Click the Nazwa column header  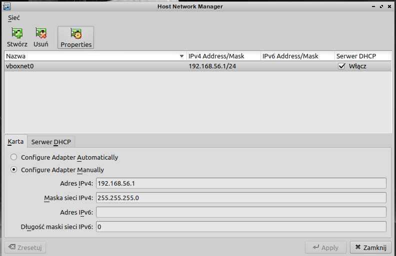[x=95, y=56]
